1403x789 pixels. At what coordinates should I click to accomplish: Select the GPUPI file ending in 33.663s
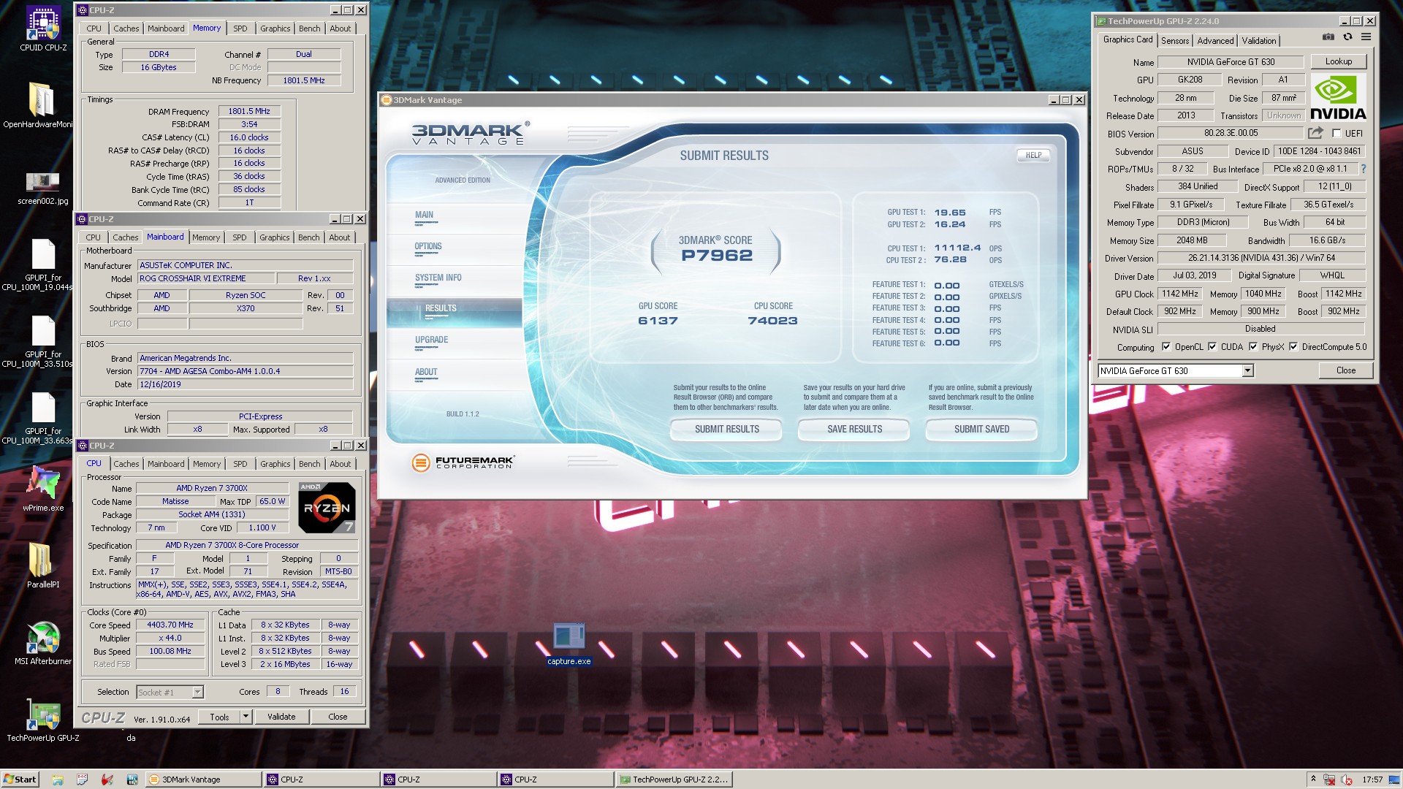[x=43, y=417]
